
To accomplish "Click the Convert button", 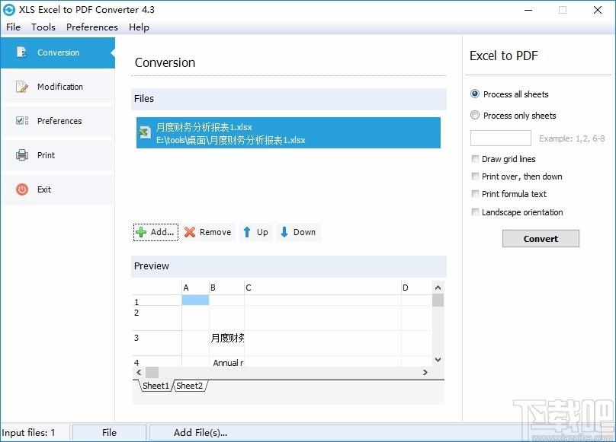I will (x=541, y=238).
